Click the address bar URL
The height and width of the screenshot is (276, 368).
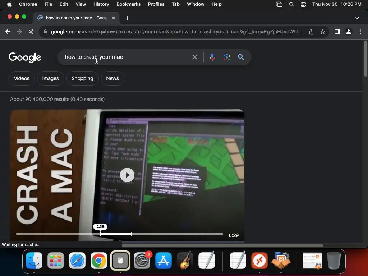[x=176, y=32]
